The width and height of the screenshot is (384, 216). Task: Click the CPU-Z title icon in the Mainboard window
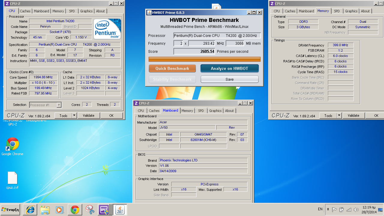coord(136,103)
